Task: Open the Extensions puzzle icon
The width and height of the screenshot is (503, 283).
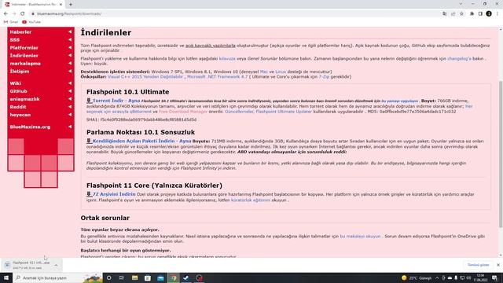Action: pyautogui.click(x=472, y=14)
